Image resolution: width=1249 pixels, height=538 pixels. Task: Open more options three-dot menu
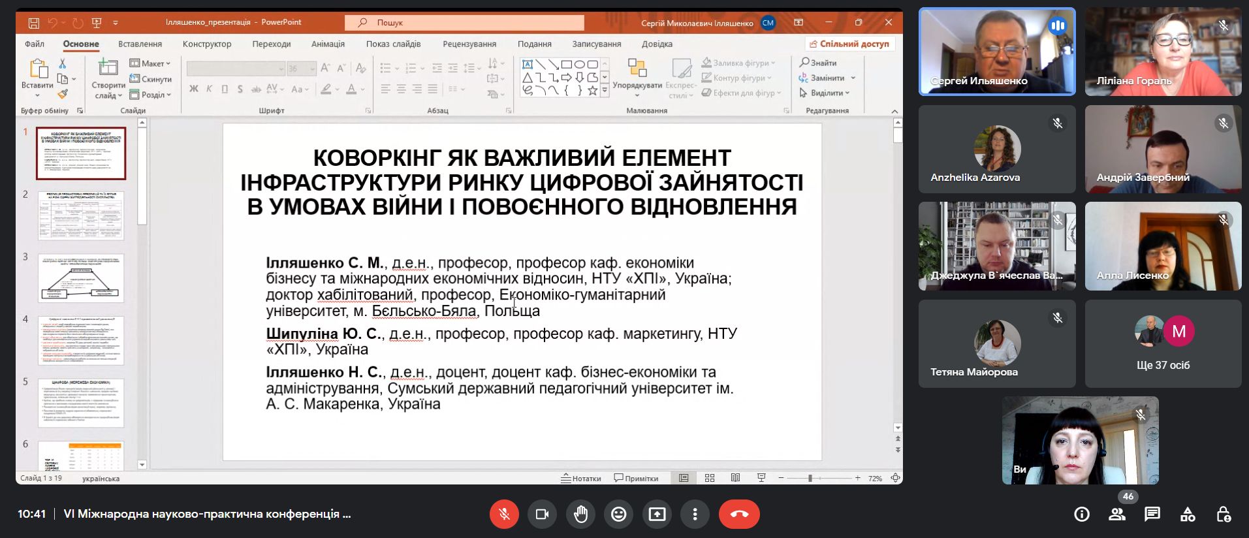coord(695,514)
